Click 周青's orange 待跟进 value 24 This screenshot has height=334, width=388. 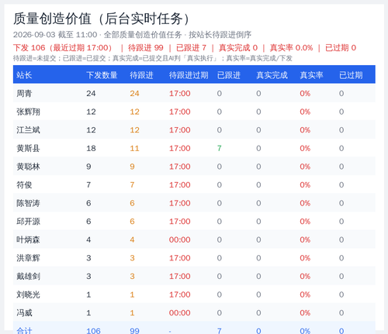click(x=134, y=94)
